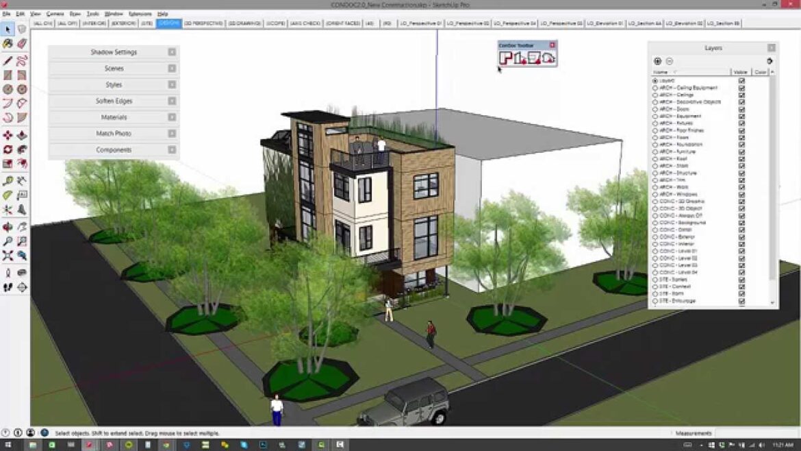Click the Orbit tool
The height and width of the screenshot is (451, 801).
tap(8, 227)
